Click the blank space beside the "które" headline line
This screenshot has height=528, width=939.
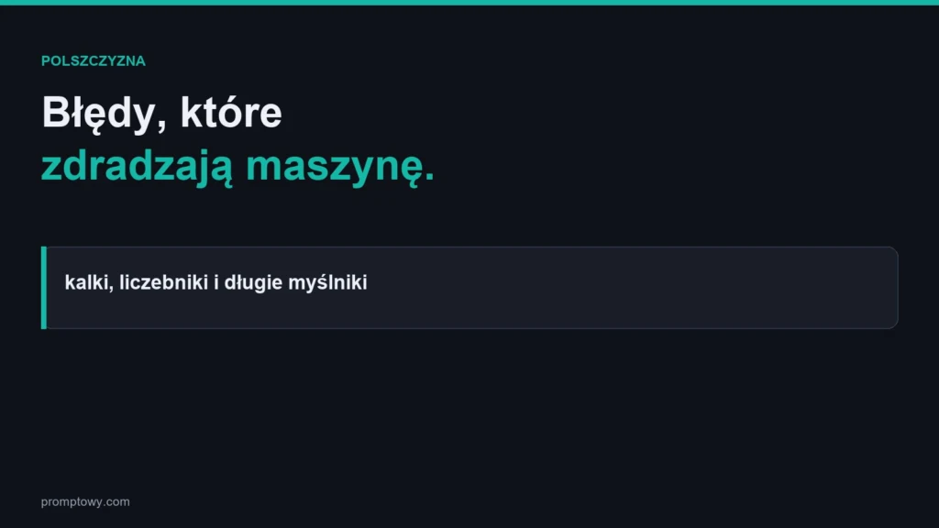pyautogui.click(x=599, y=113)
